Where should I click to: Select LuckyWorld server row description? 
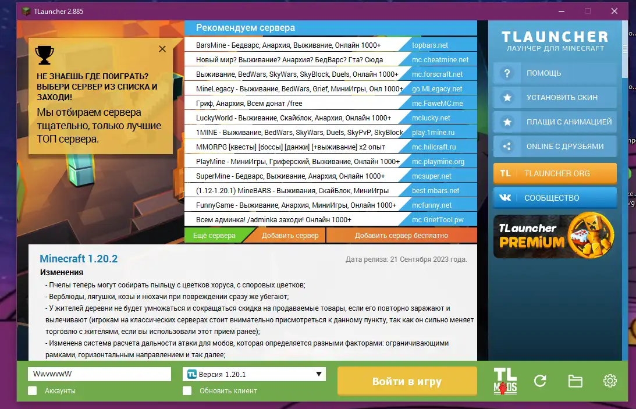(294, 118)
